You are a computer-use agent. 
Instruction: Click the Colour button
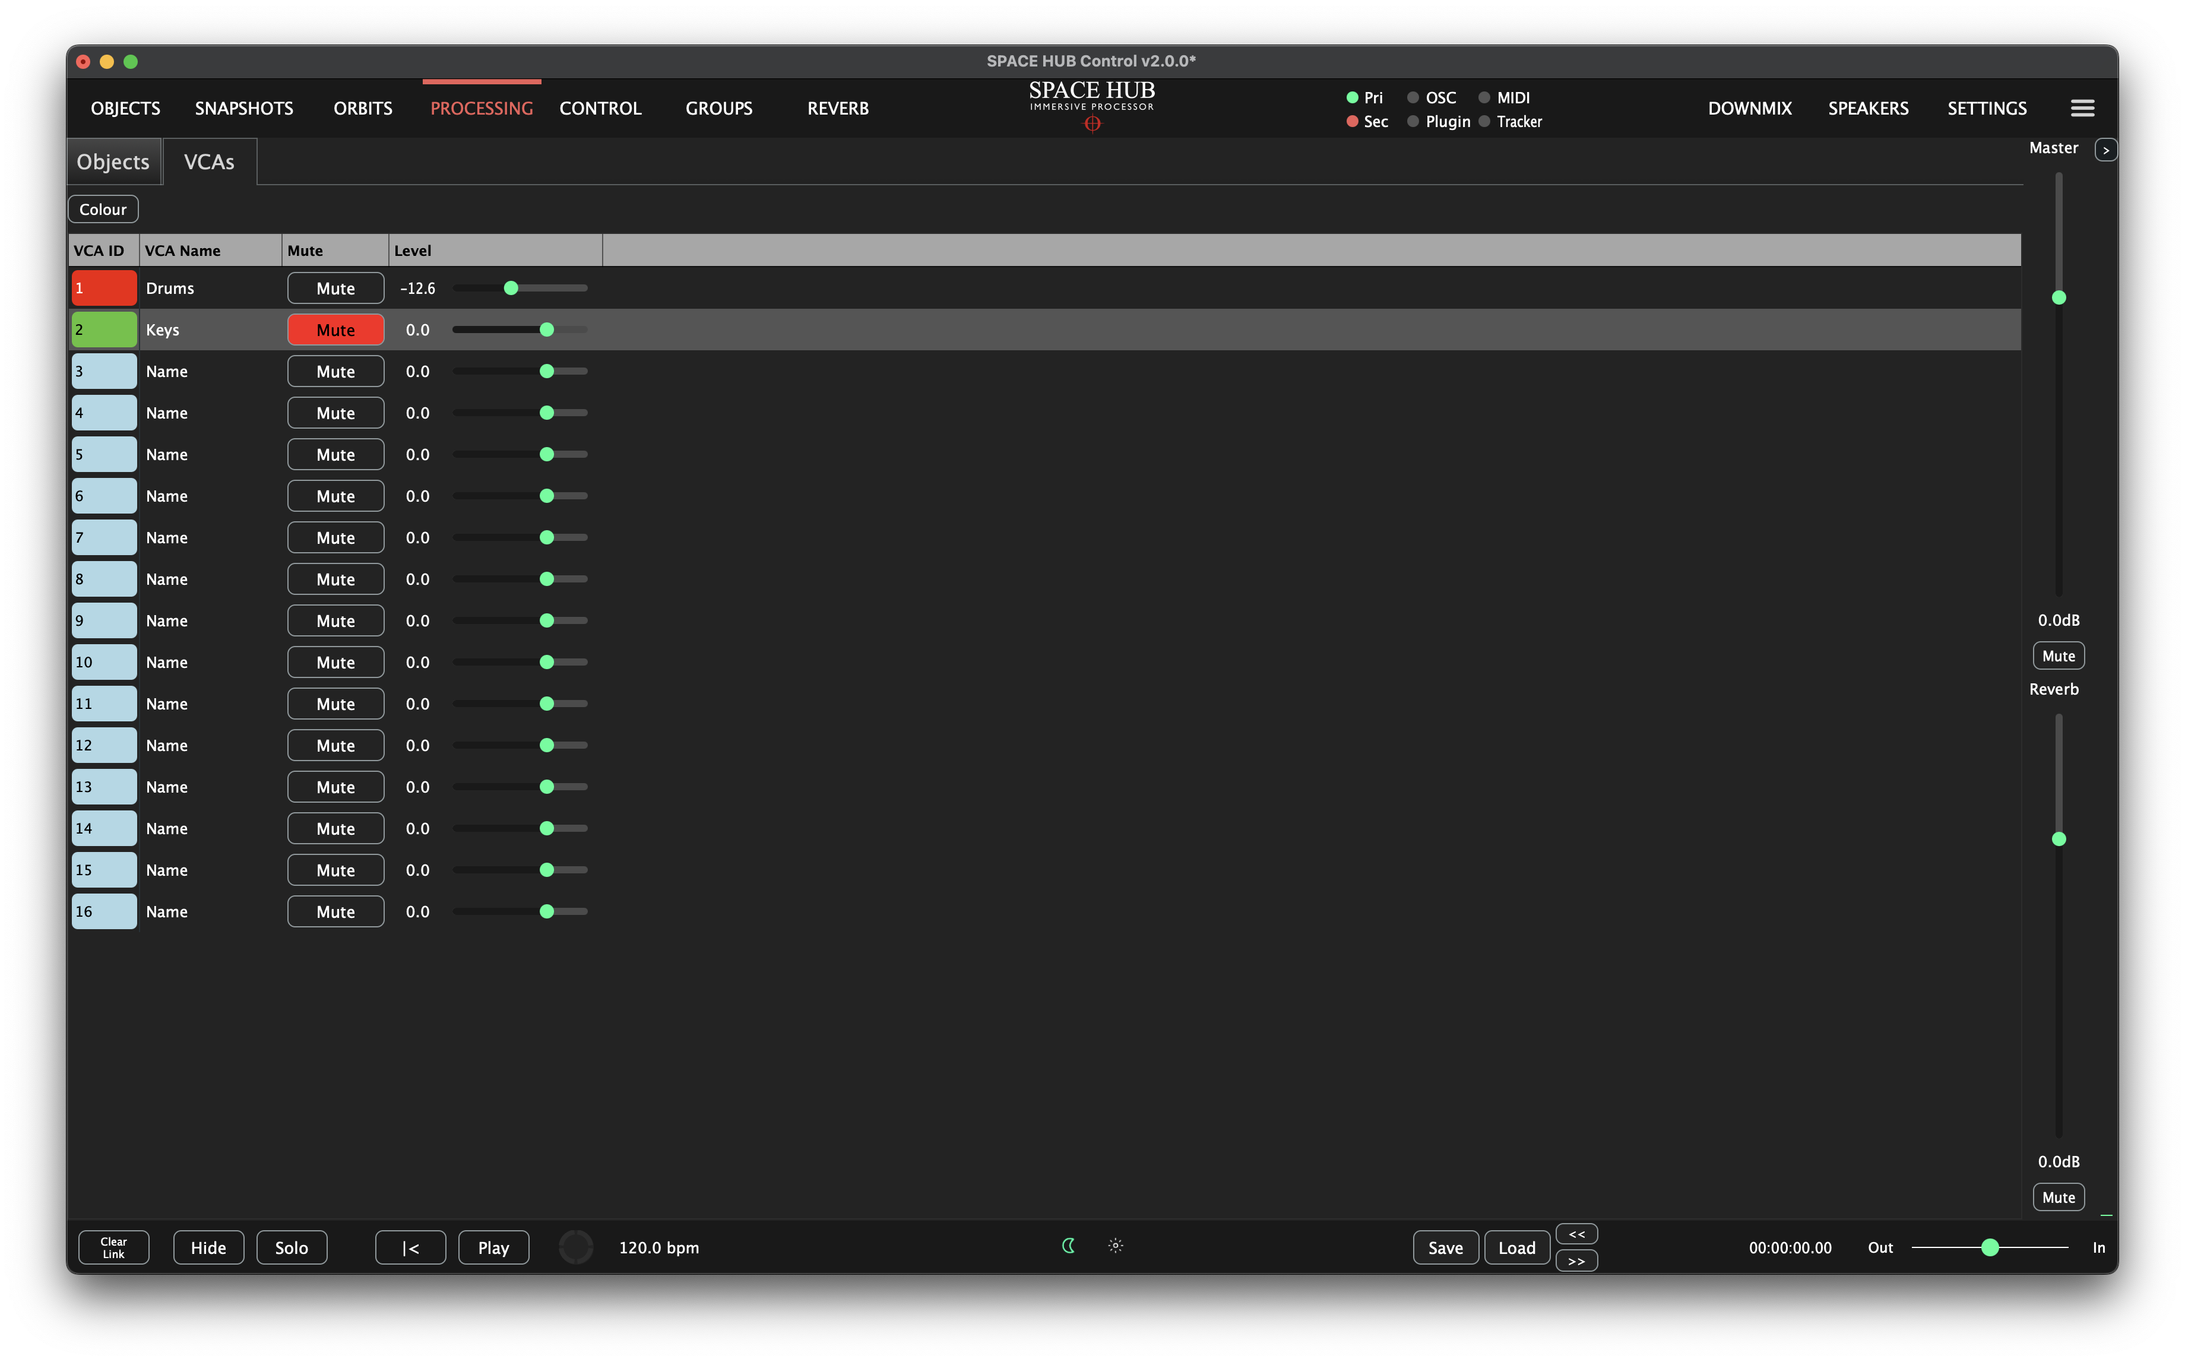coord(103,208)
